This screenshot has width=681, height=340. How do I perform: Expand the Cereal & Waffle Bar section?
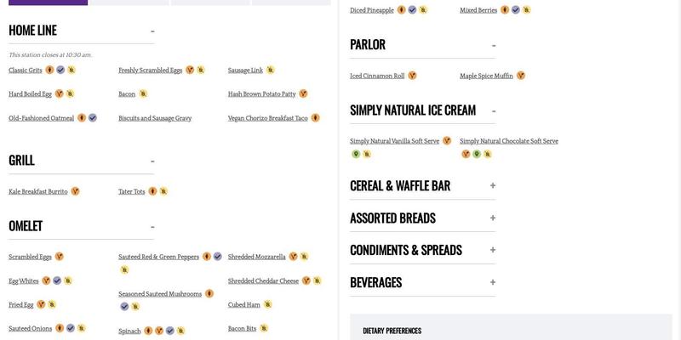coord(493,185)
